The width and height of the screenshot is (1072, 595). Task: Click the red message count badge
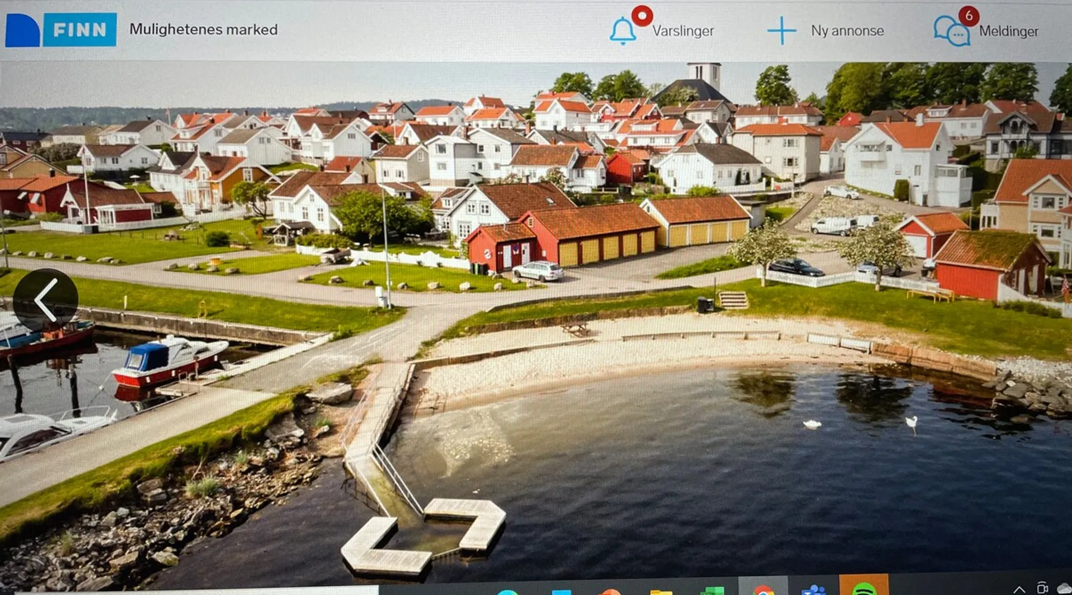[968, 15]
